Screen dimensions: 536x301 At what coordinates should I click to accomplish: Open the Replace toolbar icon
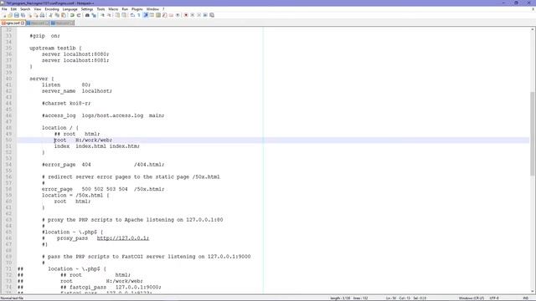94,15
